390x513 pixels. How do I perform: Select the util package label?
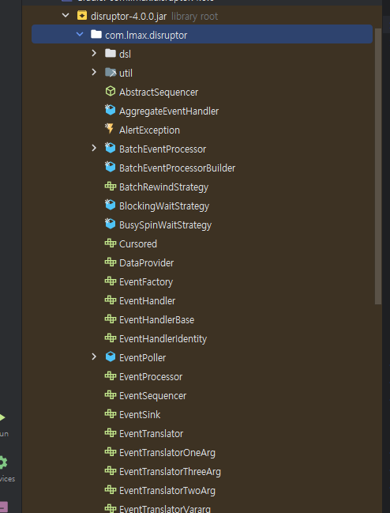126,73
